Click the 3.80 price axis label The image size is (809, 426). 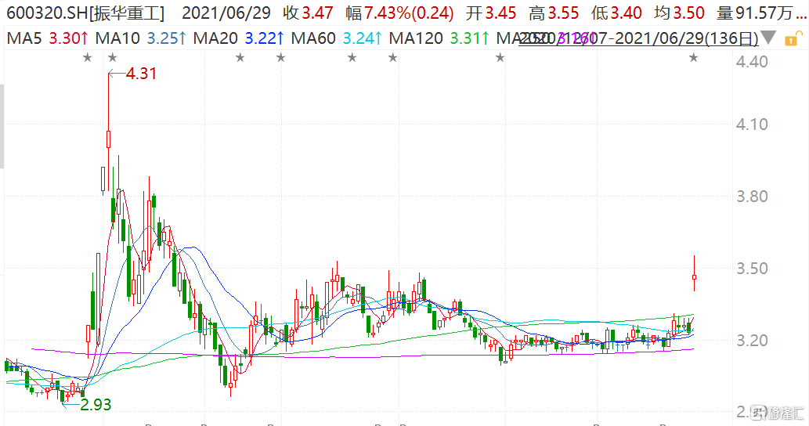click(x=752, y=197)
